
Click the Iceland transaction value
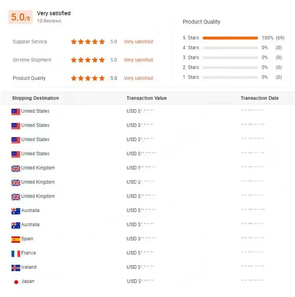click(x=140, y=267)
